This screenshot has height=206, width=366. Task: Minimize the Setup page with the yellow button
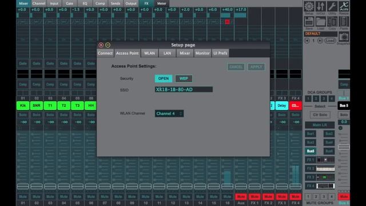pyautogui.click(x=108, y=45)
